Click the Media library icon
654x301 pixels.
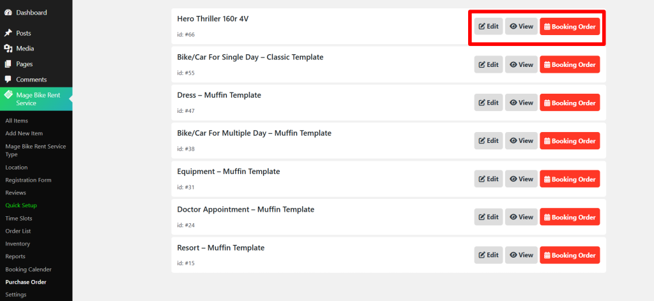[8, 48]
